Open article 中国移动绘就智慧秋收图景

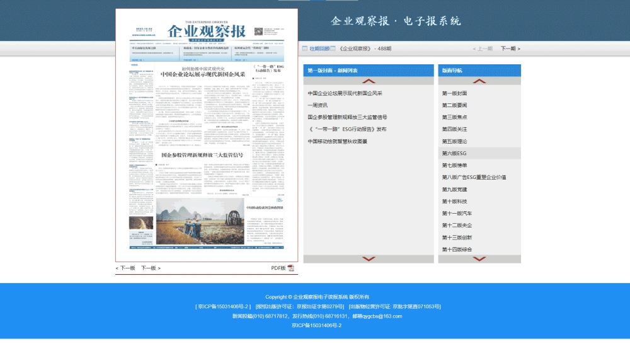coord(338,141)
